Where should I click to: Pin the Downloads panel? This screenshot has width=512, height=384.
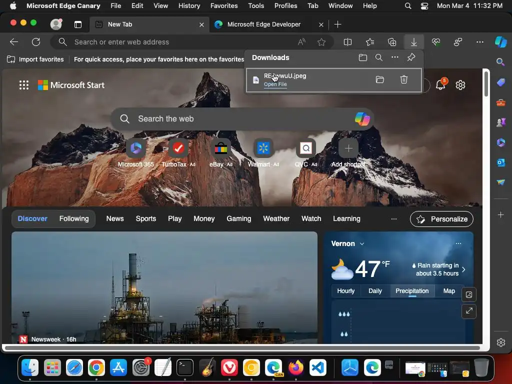tap(411, 58)
